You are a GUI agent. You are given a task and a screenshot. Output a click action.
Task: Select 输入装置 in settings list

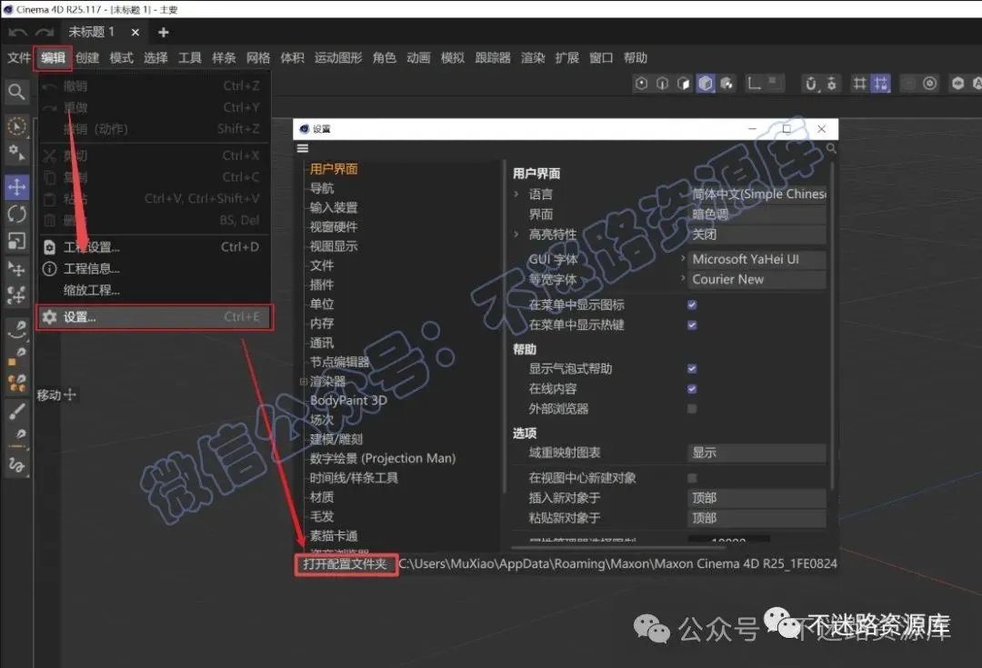[x=334, y=207]
